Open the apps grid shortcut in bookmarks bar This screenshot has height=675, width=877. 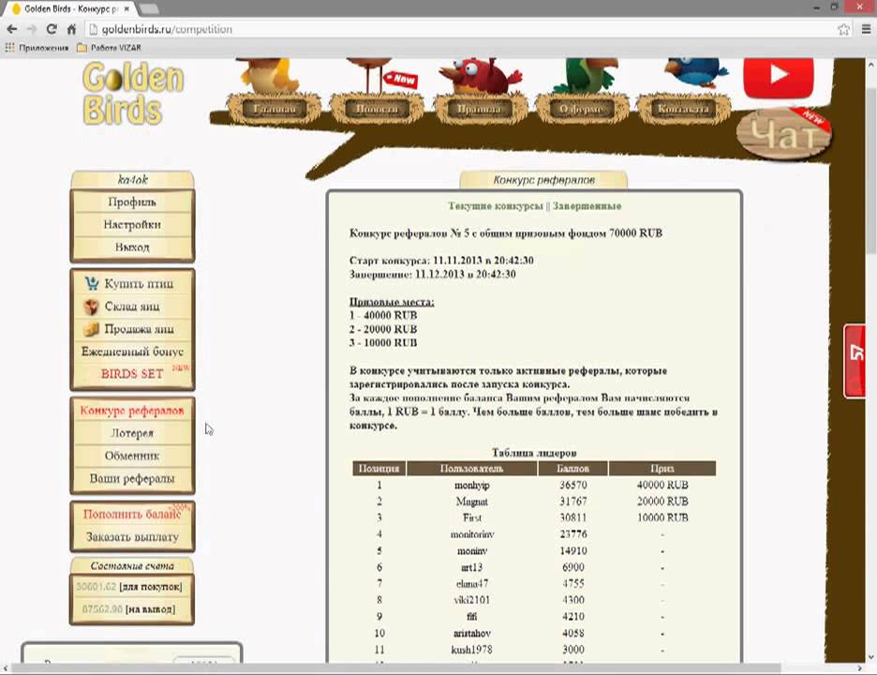pos(9,48)
